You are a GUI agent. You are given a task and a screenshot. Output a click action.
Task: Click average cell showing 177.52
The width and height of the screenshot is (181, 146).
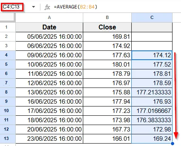coord(152,65)
